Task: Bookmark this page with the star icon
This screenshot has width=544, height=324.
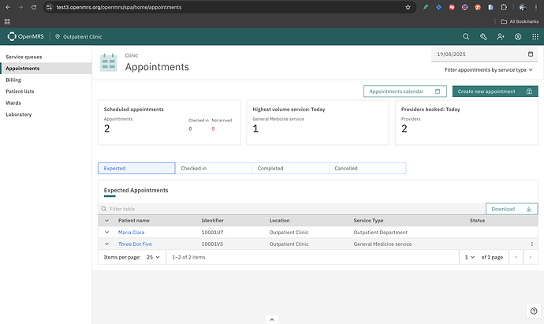Action: click(x=408, y=7)
